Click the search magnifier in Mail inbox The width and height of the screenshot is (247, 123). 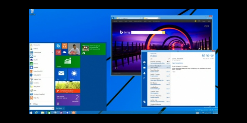[x=169, y=59]
